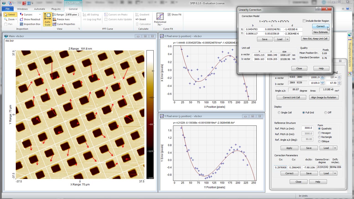Open the SPIP application logo menu

(x=4, y=3)
